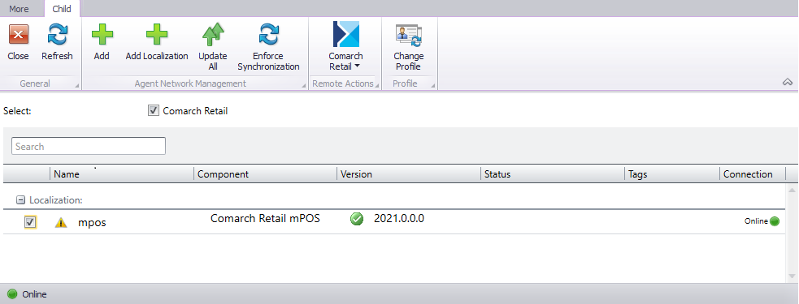Image resolution: width=799 pixels, height=304 pixels.
Task: Click the Update All arrows icon
Action: tap(213, 35)
